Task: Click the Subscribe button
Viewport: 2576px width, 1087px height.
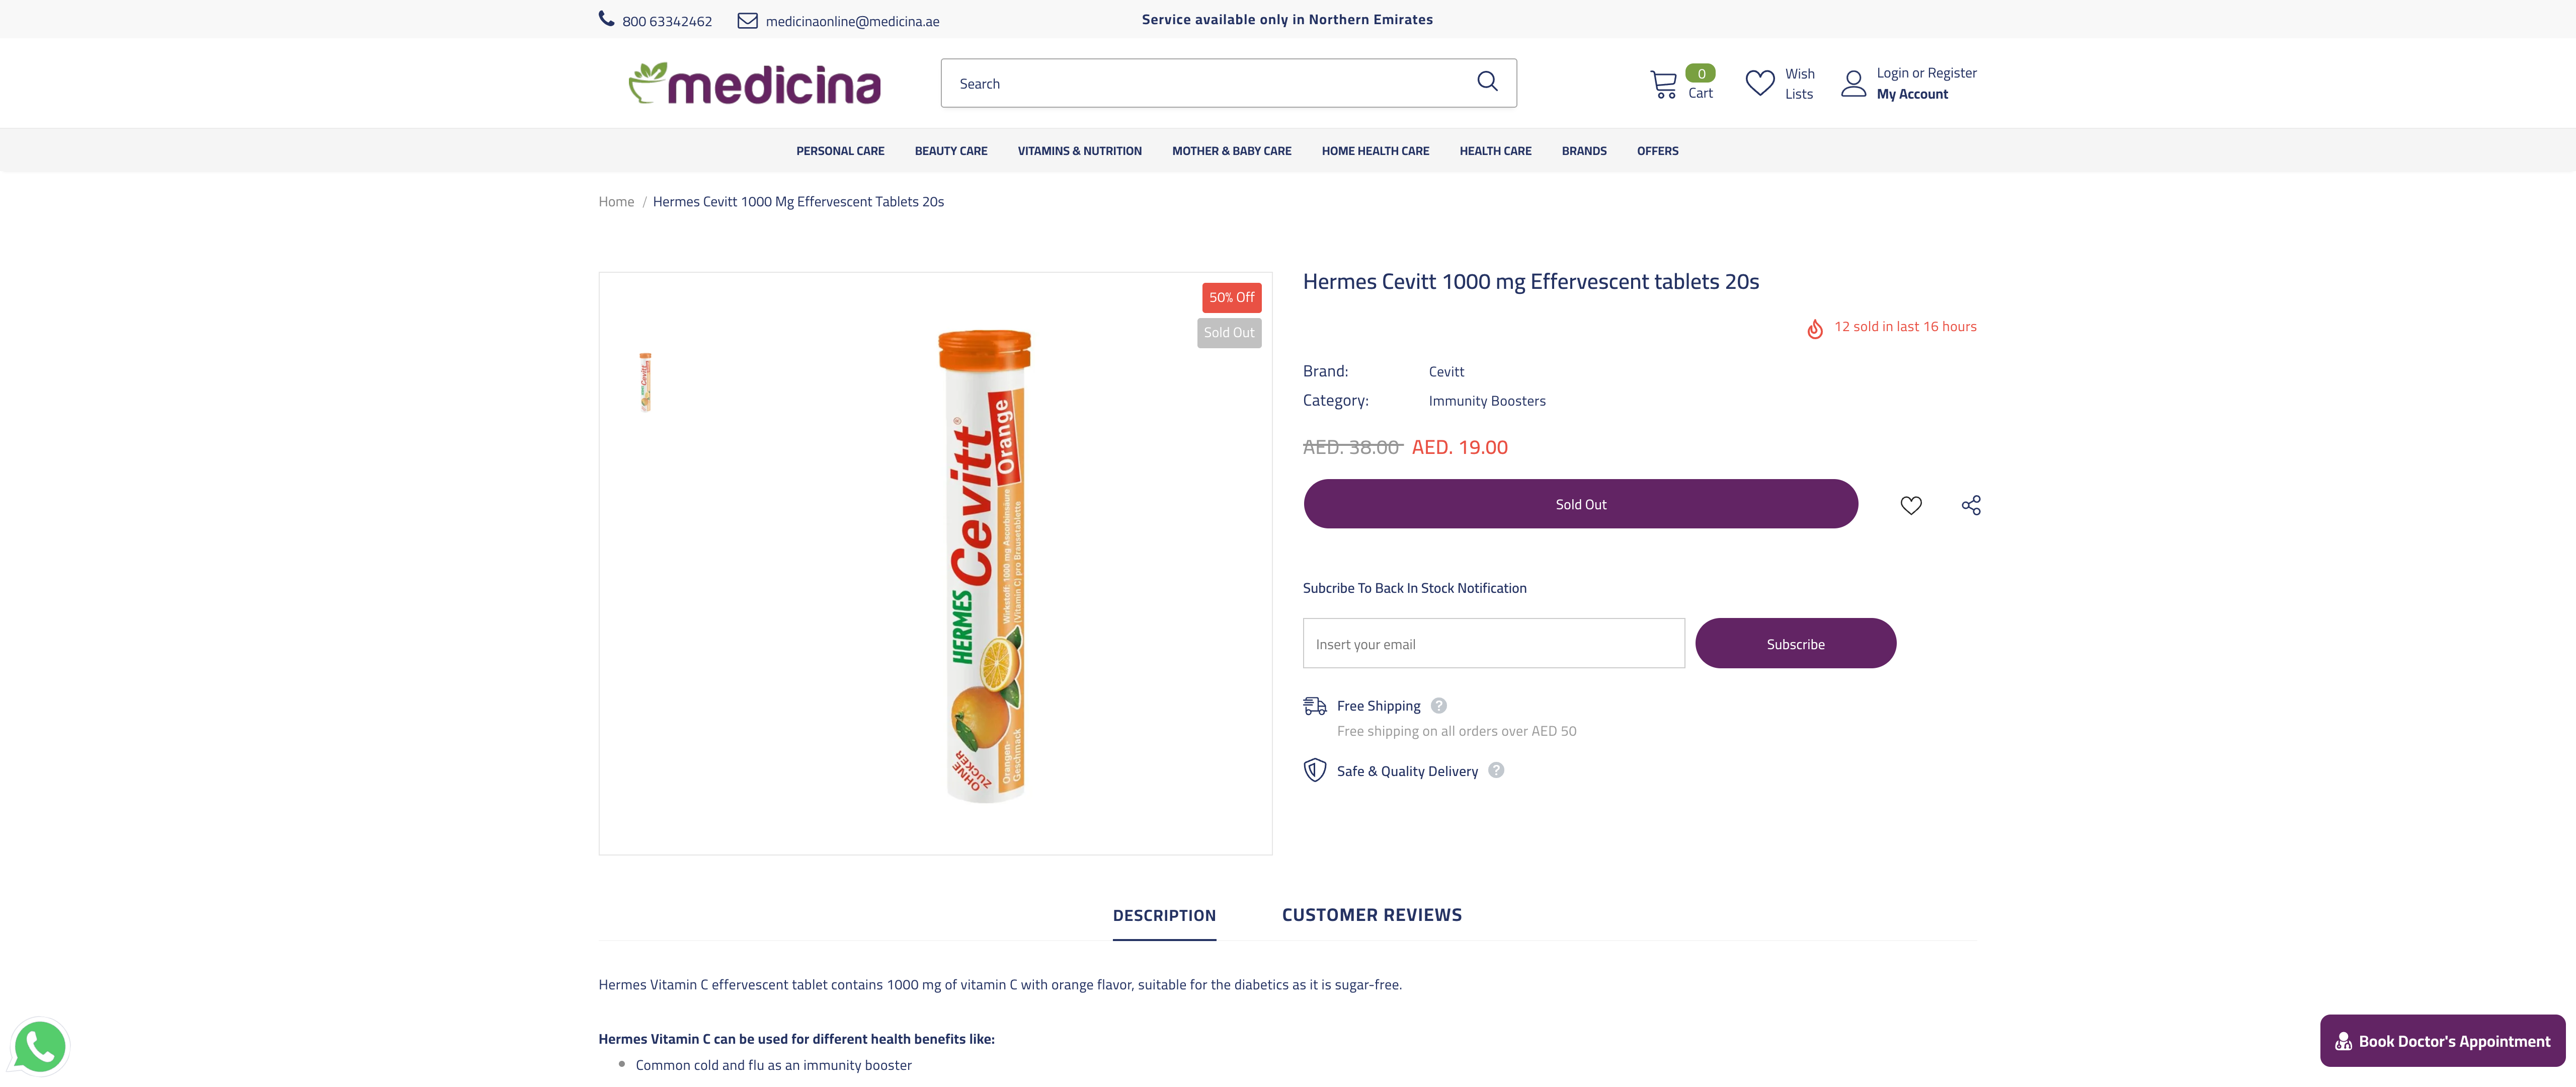Action: coord(1795,643)
